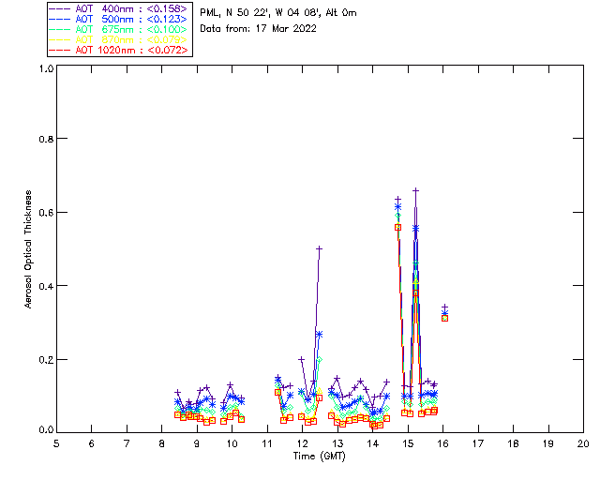Click the AOT 675nm legend entry

(119, 29)
